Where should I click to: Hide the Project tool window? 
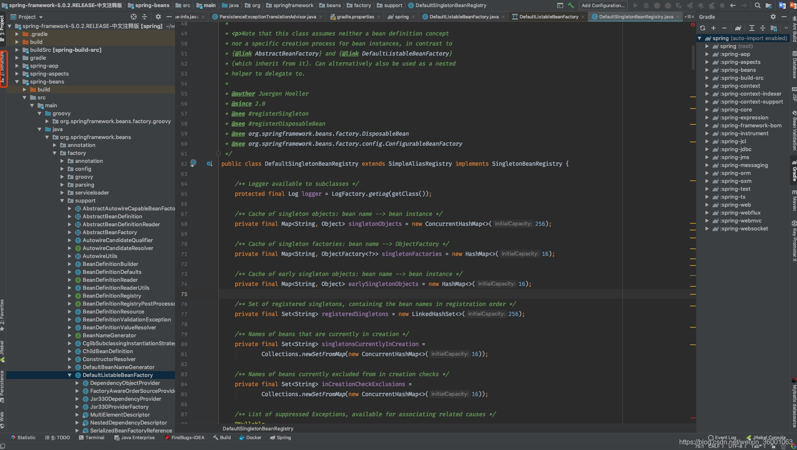(x=169, y=17)
